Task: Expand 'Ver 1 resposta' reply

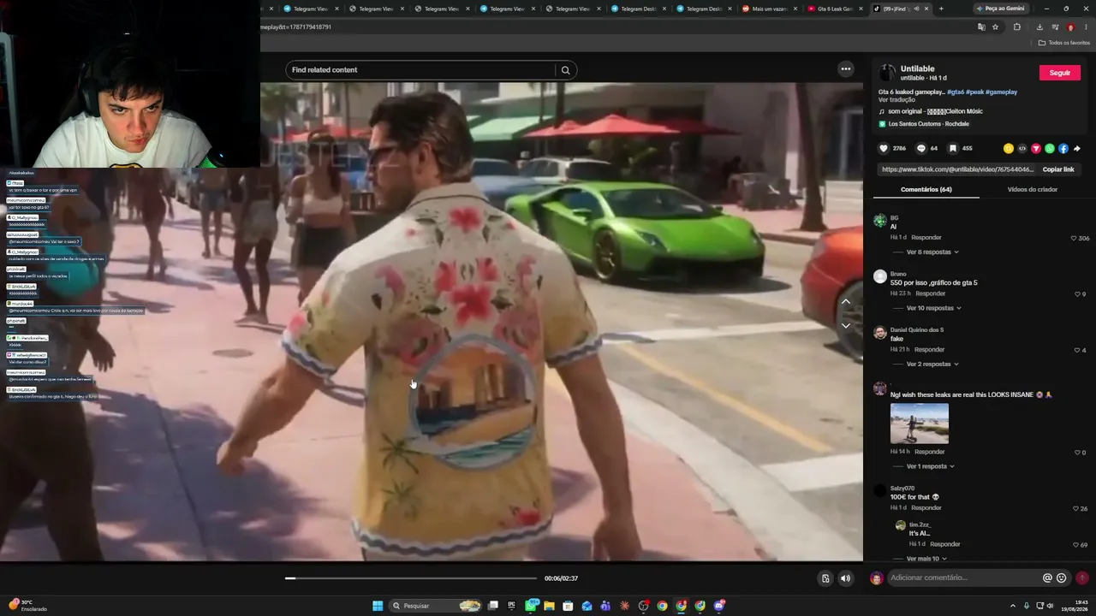Action: click(x=931, y=466)
